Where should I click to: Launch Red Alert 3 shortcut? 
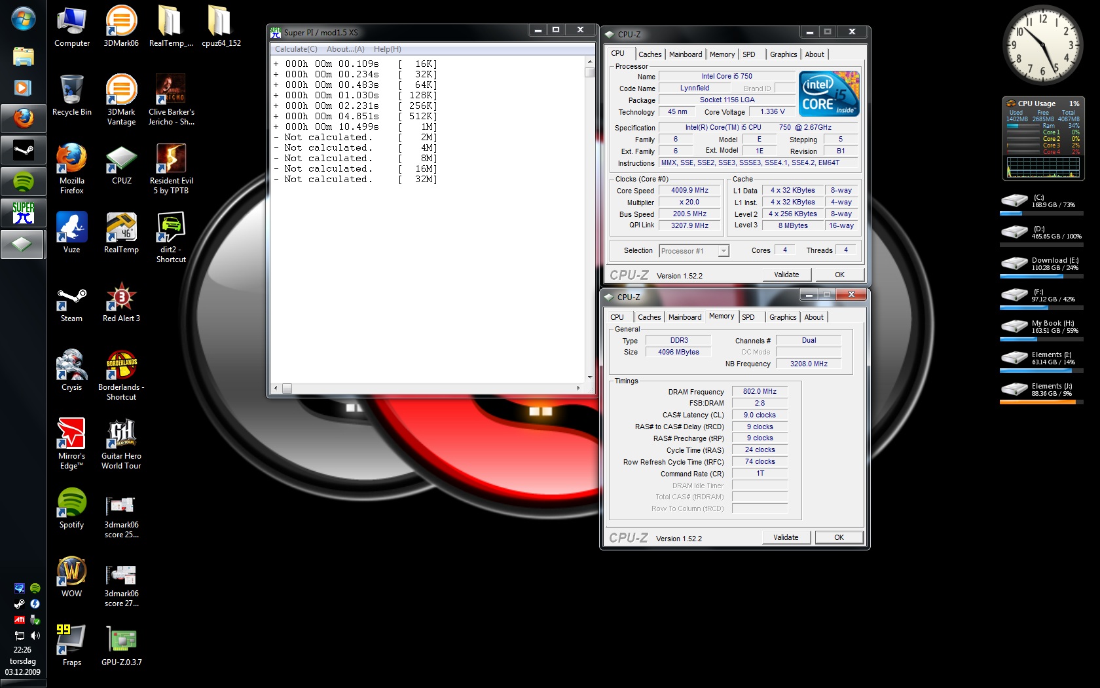[121, 302]
